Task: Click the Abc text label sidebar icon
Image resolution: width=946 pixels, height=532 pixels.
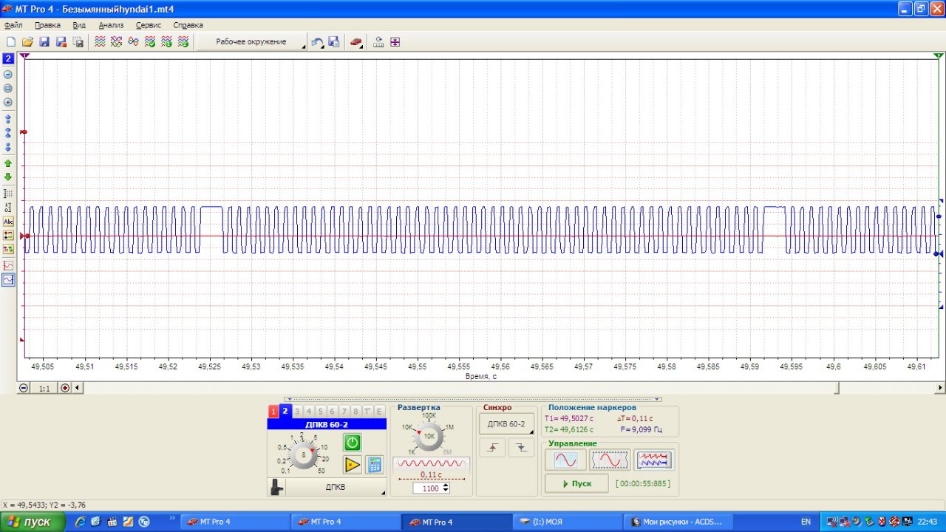Action: click(8, 221)
